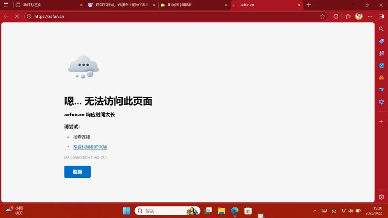This screenshot has height=218, width=388.
Task: Switch to the ACGN community tab
Action: 122,5
